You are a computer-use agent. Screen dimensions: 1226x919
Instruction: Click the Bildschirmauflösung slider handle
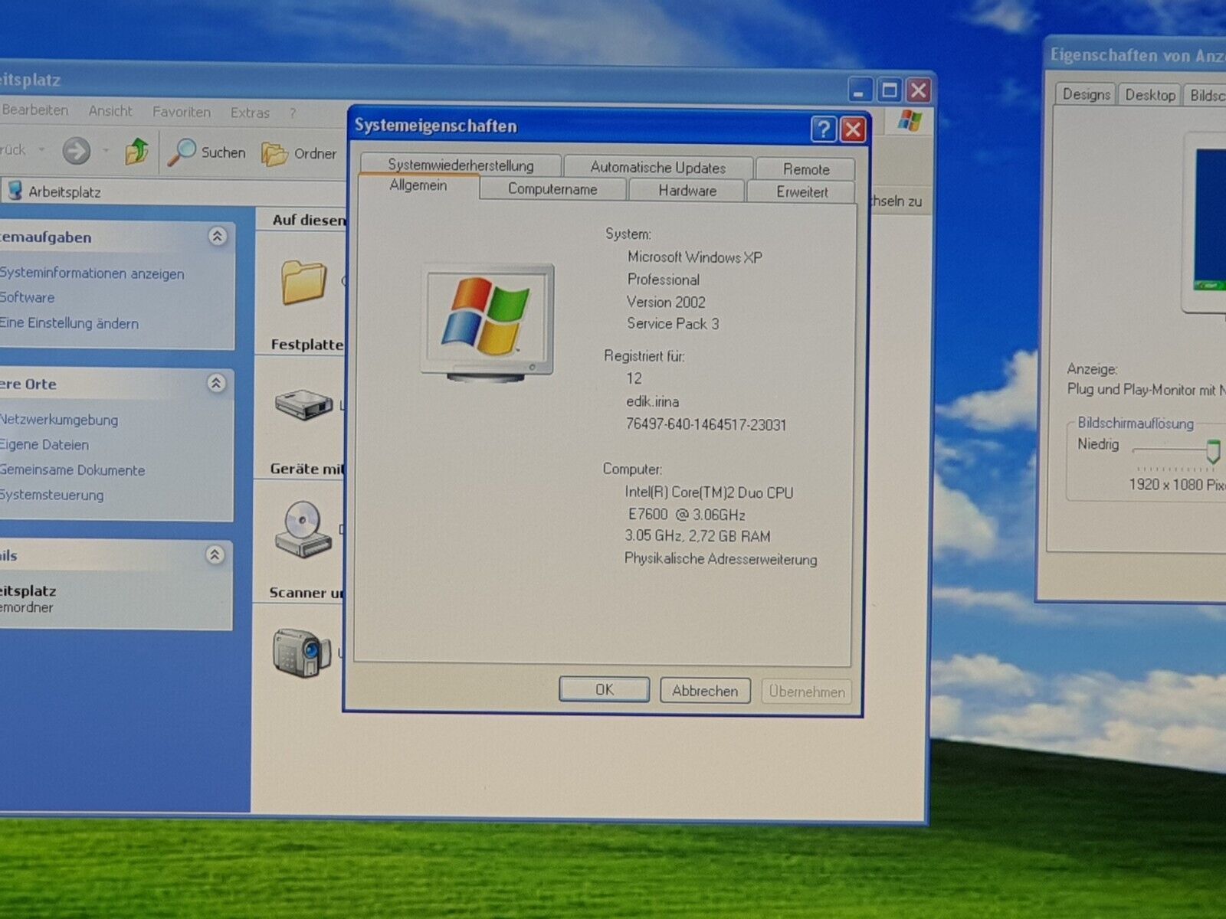click(1212, 450)
